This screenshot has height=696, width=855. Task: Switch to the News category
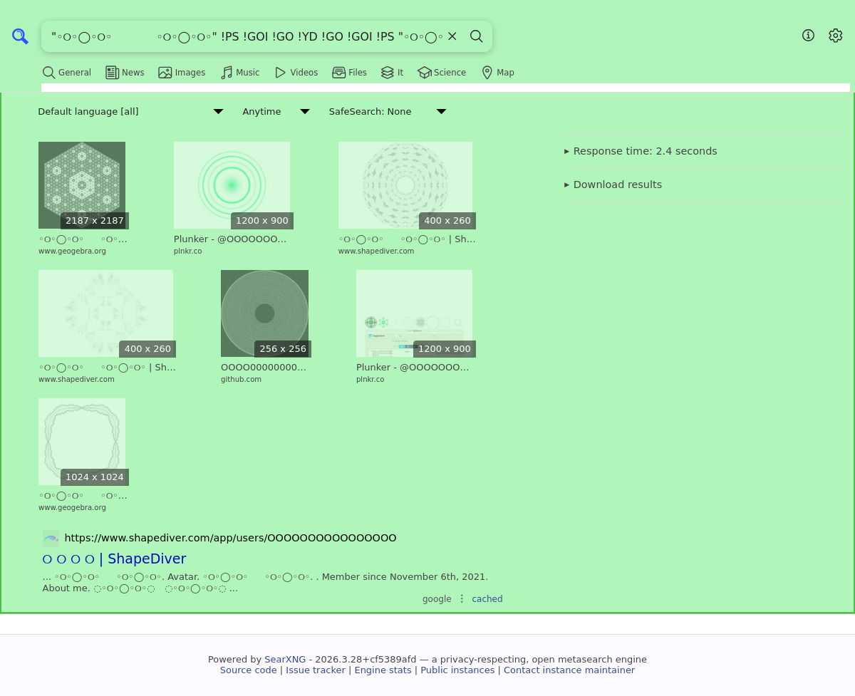pyautogui.click(x=125, y=73)
